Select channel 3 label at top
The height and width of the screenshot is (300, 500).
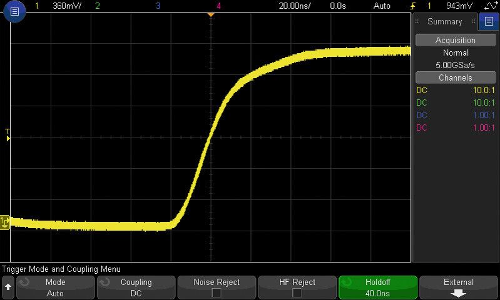[x=158, y=6]
